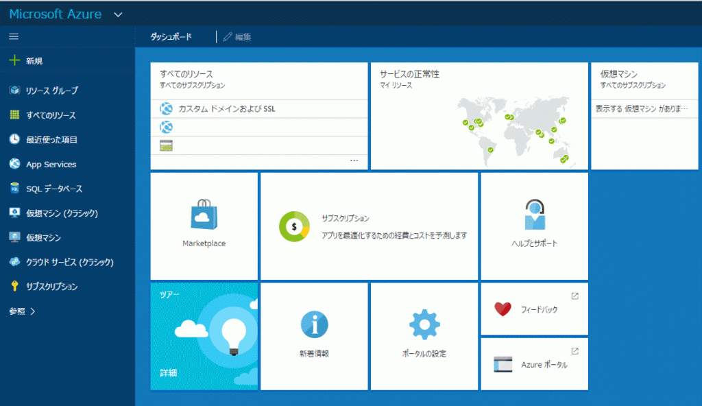The image size is (702, 406).
Task: Open ヘルプとサポート support icon tile
Action: [534, 215]
